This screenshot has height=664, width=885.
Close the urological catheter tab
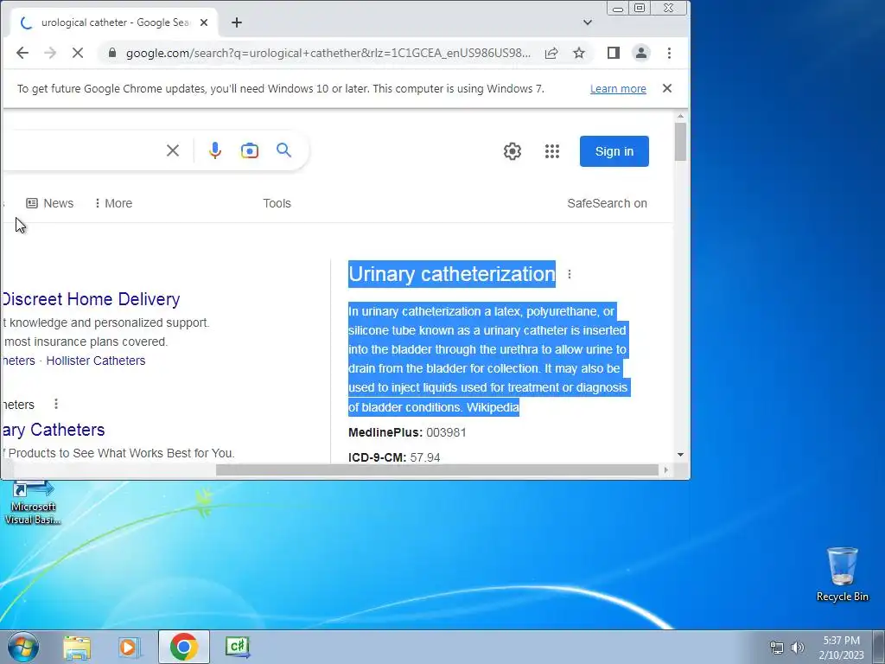204,22
